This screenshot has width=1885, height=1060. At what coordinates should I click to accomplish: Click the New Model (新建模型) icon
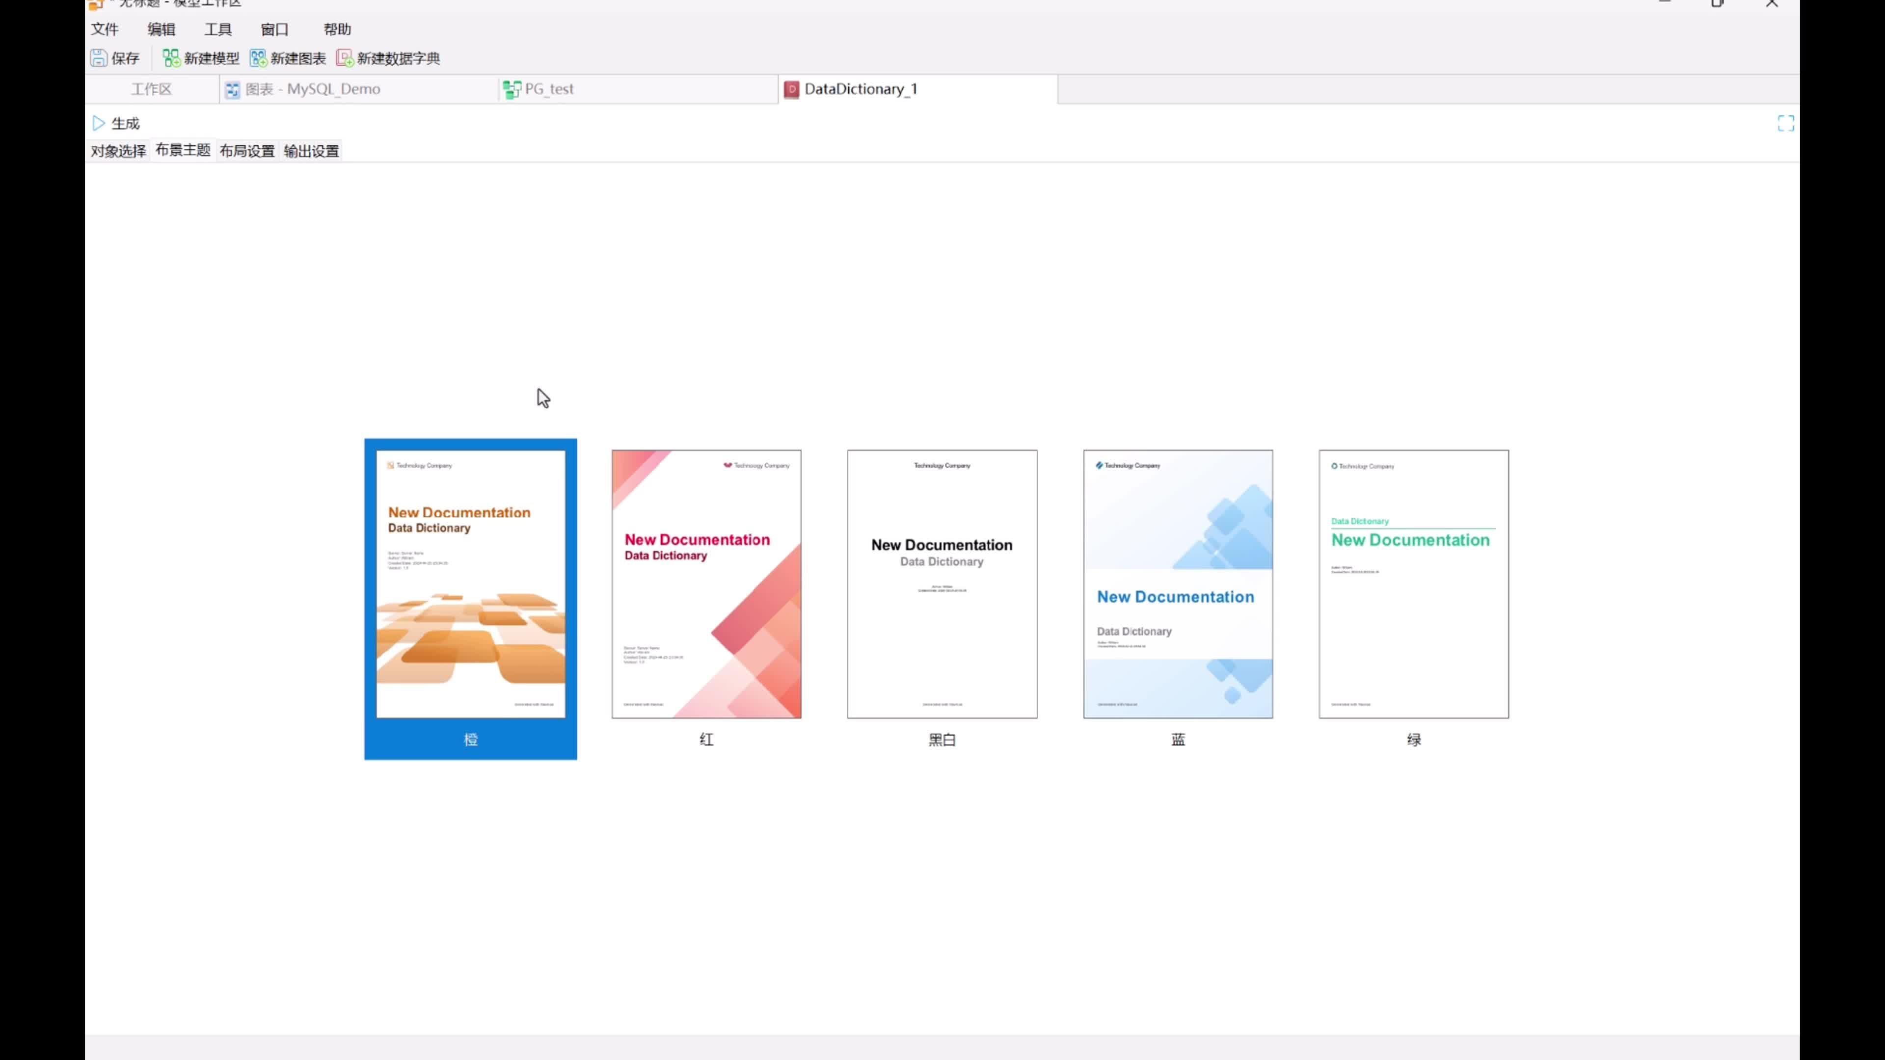171,58
